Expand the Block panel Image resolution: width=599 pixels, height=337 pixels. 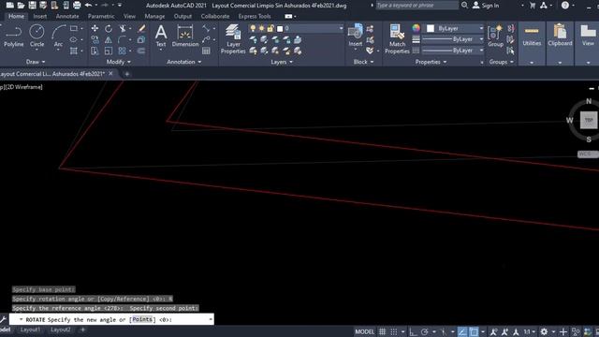(x=363, y=62)
